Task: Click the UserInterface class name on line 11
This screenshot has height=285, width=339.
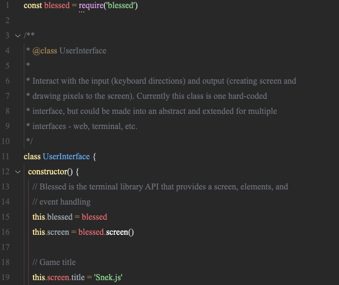Action: 67,157
